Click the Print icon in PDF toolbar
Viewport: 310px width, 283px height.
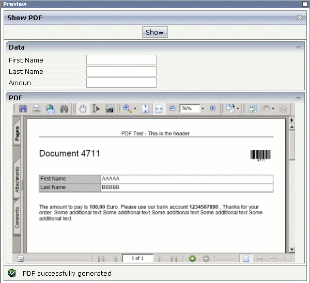(37, 109)
